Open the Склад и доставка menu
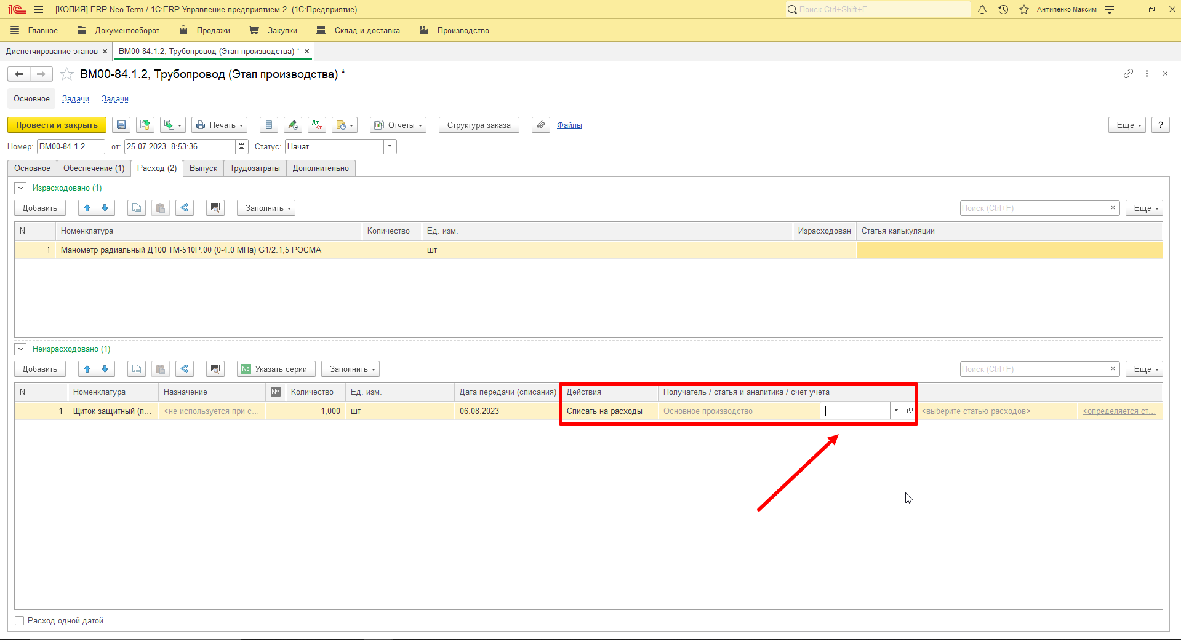The image size is (1181, 640). coord(358,30)
